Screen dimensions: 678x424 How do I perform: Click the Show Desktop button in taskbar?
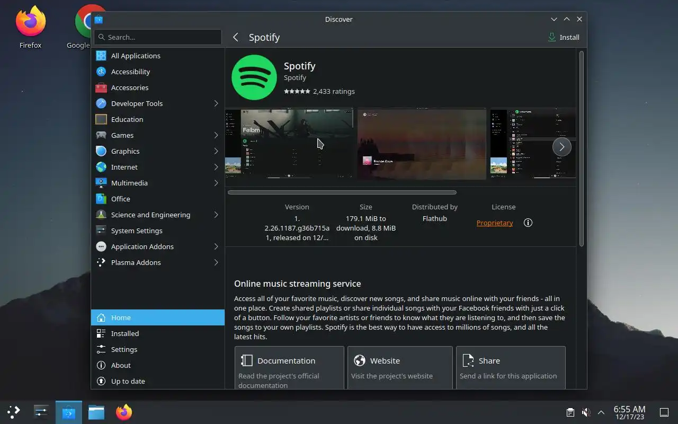tap(664, 412)
